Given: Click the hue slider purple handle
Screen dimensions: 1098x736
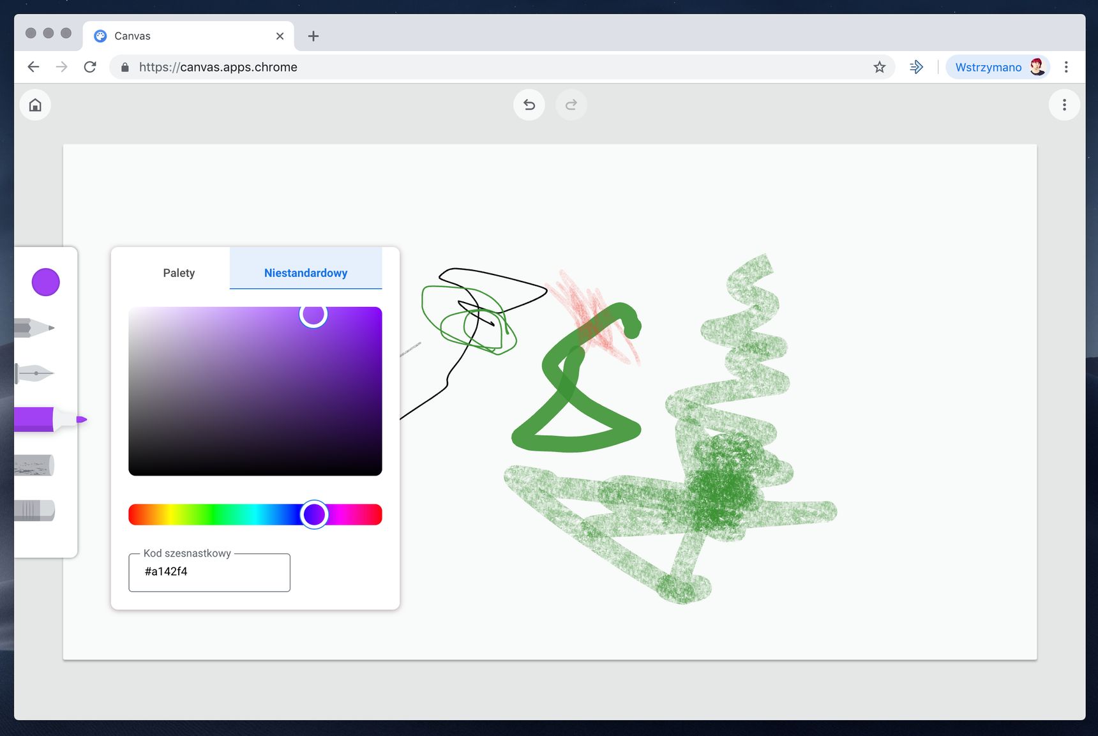Looking at the screenshot, I should [314, 514].
